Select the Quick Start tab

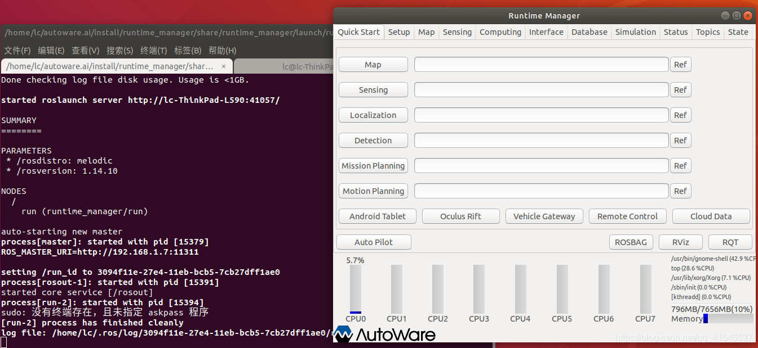[x=358, y=32]
